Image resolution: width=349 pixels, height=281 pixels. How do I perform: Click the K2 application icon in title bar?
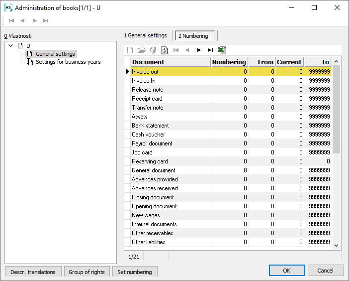(8, 7)
